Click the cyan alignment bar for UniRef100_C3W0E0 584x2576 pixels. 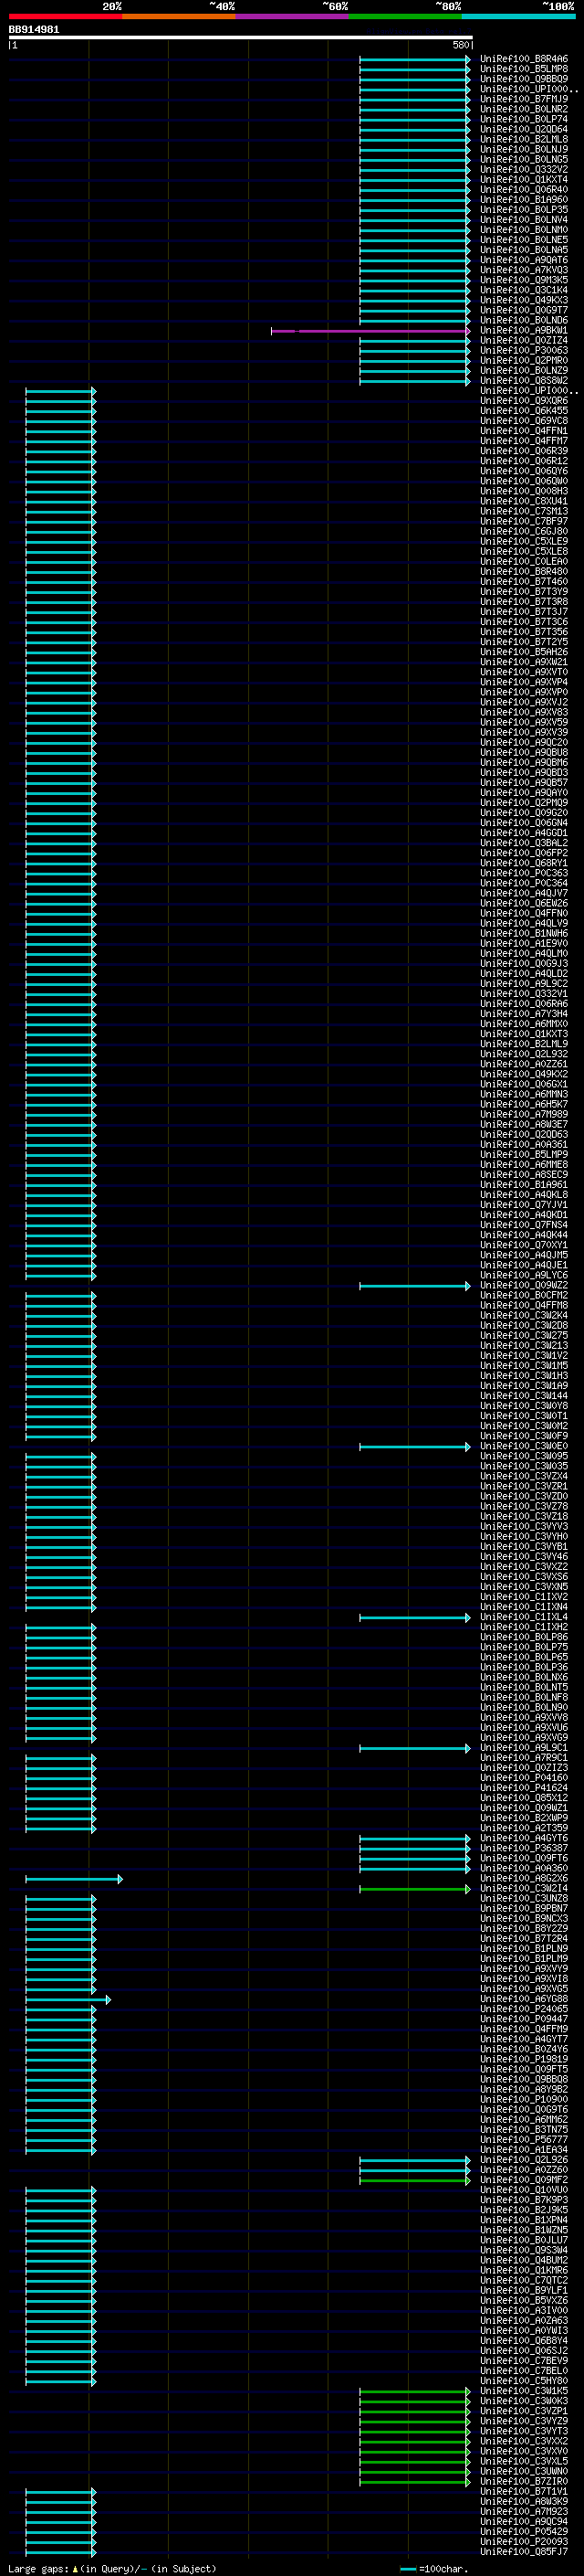pos(415,1447)
